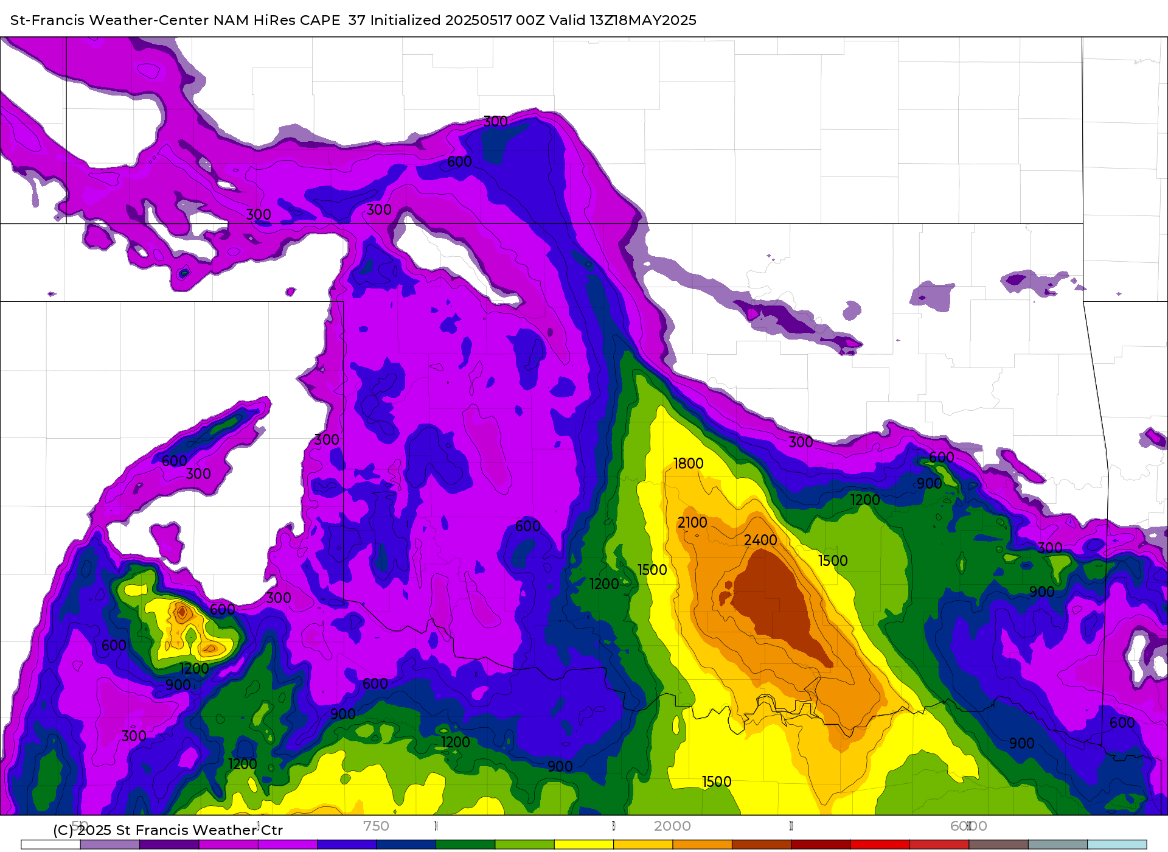Click the rust brown legend swatch

pyautogui.click(x=762, y=845)
